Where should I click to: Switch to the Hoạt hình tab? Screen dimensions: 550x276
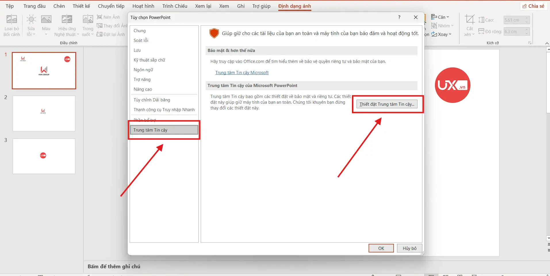click(x=143, y=6)
